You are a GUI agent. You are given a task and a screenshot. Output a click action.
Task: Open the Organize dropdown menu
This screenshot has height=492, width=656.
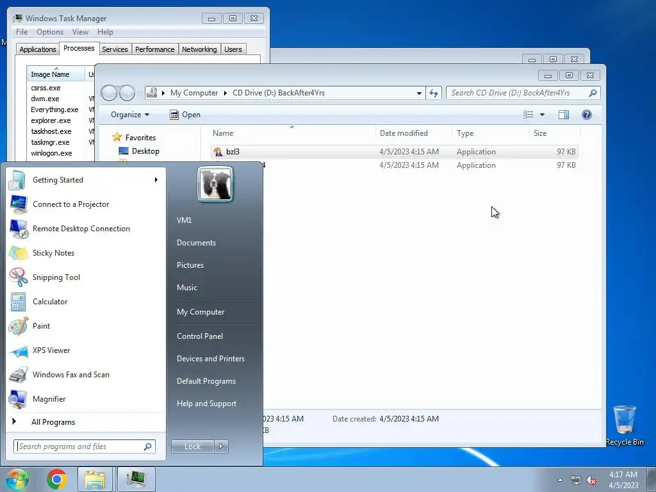pyautogui.click(x=130, y=115)
